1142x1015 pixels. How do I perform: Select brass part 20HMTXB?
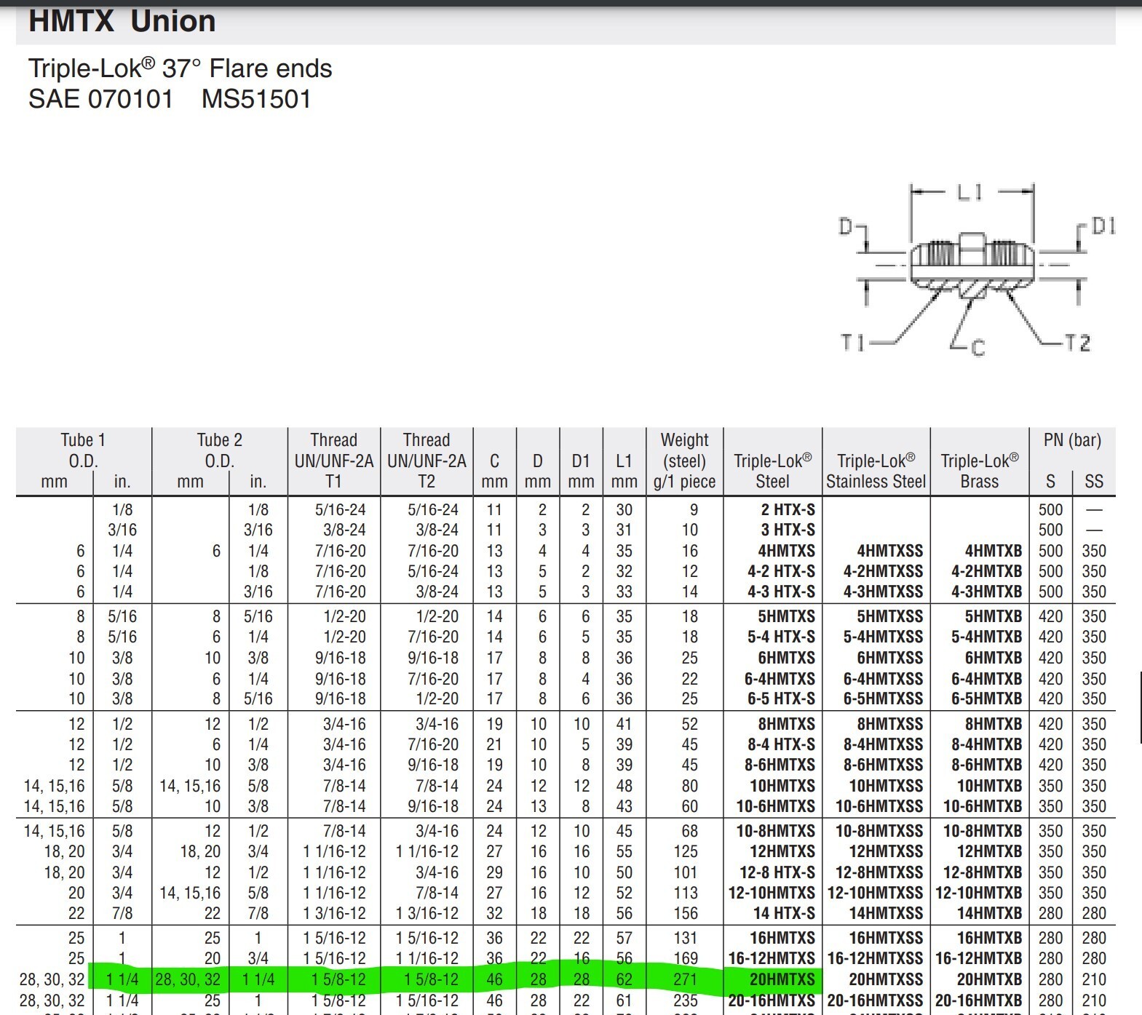pos(990,979)
